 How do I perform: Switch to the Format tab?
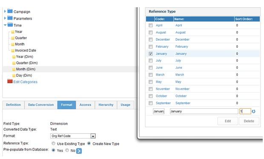[66, 105]
